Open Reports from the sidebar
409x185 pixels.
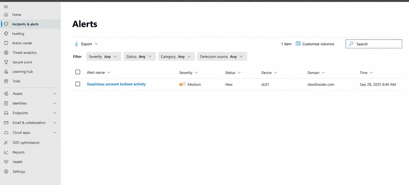point(30,152)
